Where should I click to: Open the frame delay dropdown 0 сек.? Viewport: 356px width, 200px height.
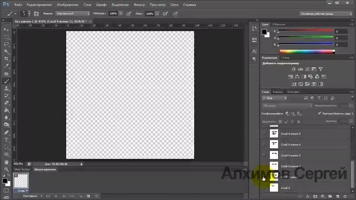(x=22, y=191)
